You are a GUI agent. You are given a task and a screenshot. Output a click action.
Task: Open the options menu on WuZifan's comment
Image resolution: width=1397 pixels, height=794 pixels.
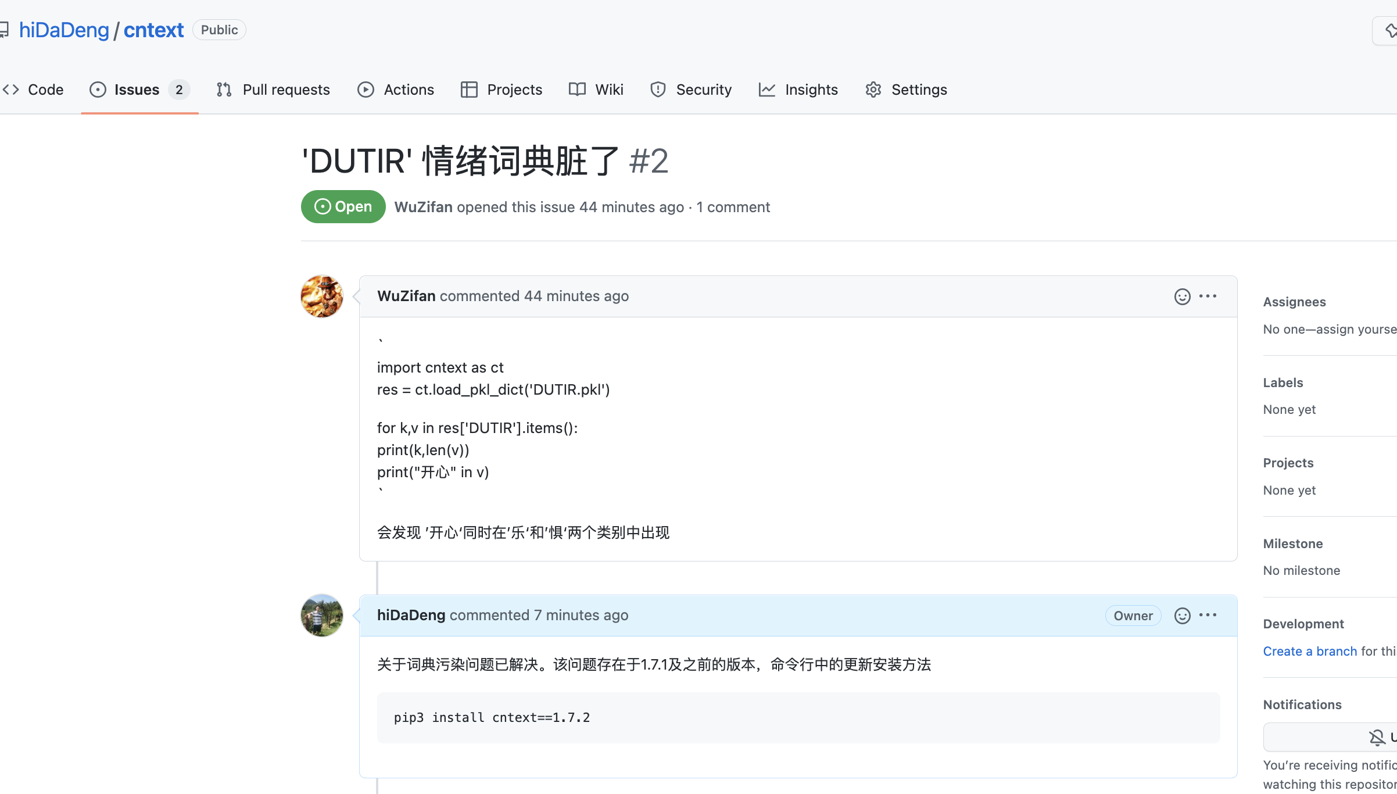point(1209,296)
